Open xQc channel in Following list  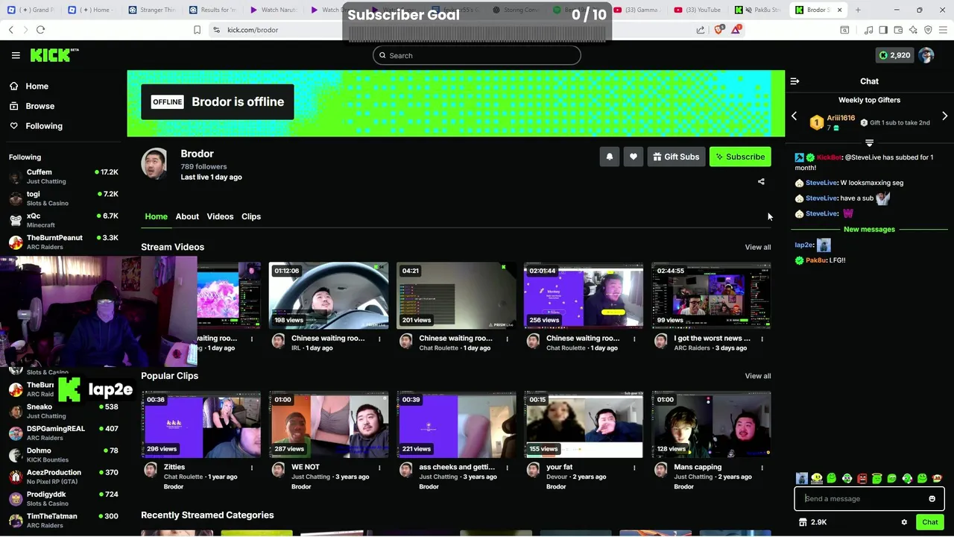63,219
